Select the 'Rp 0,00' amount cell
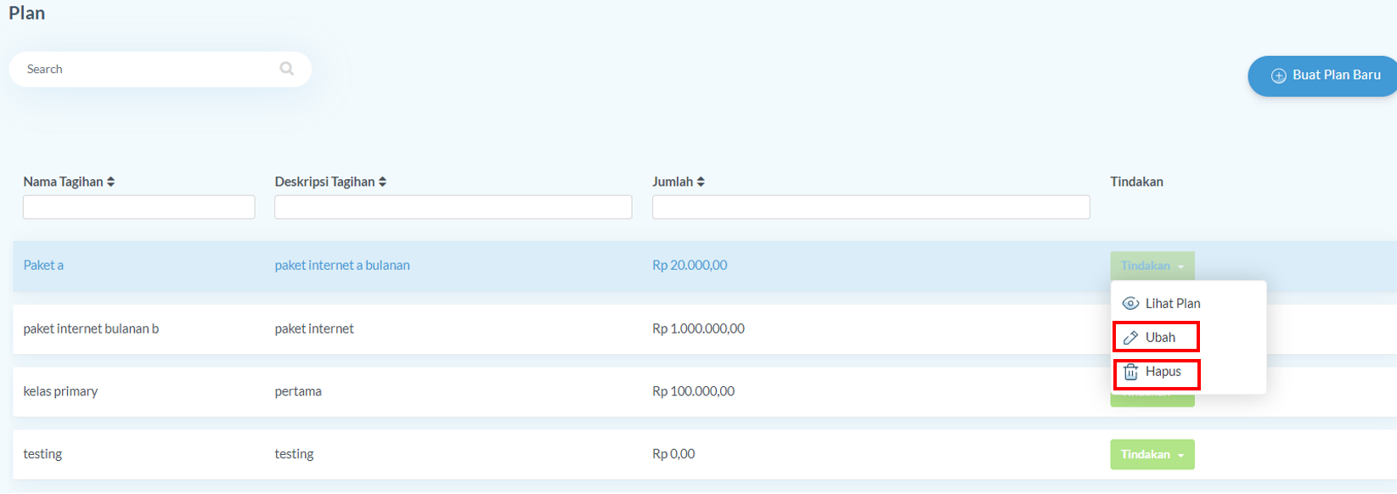 (673, 454)
